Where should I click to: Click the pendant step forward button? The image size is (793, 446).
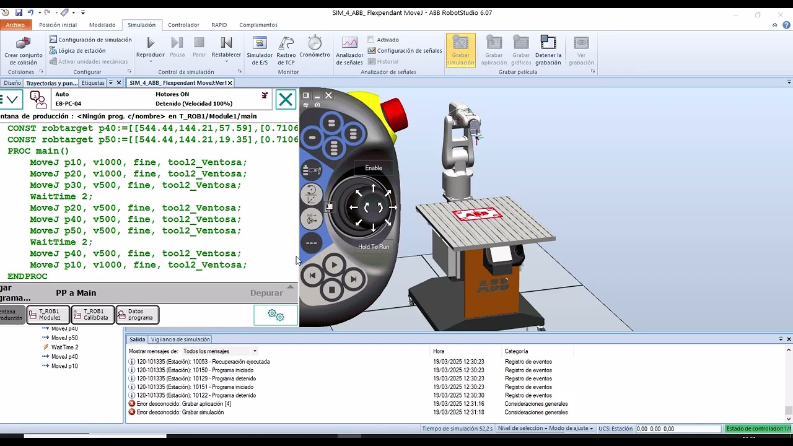tap(353, 279)
